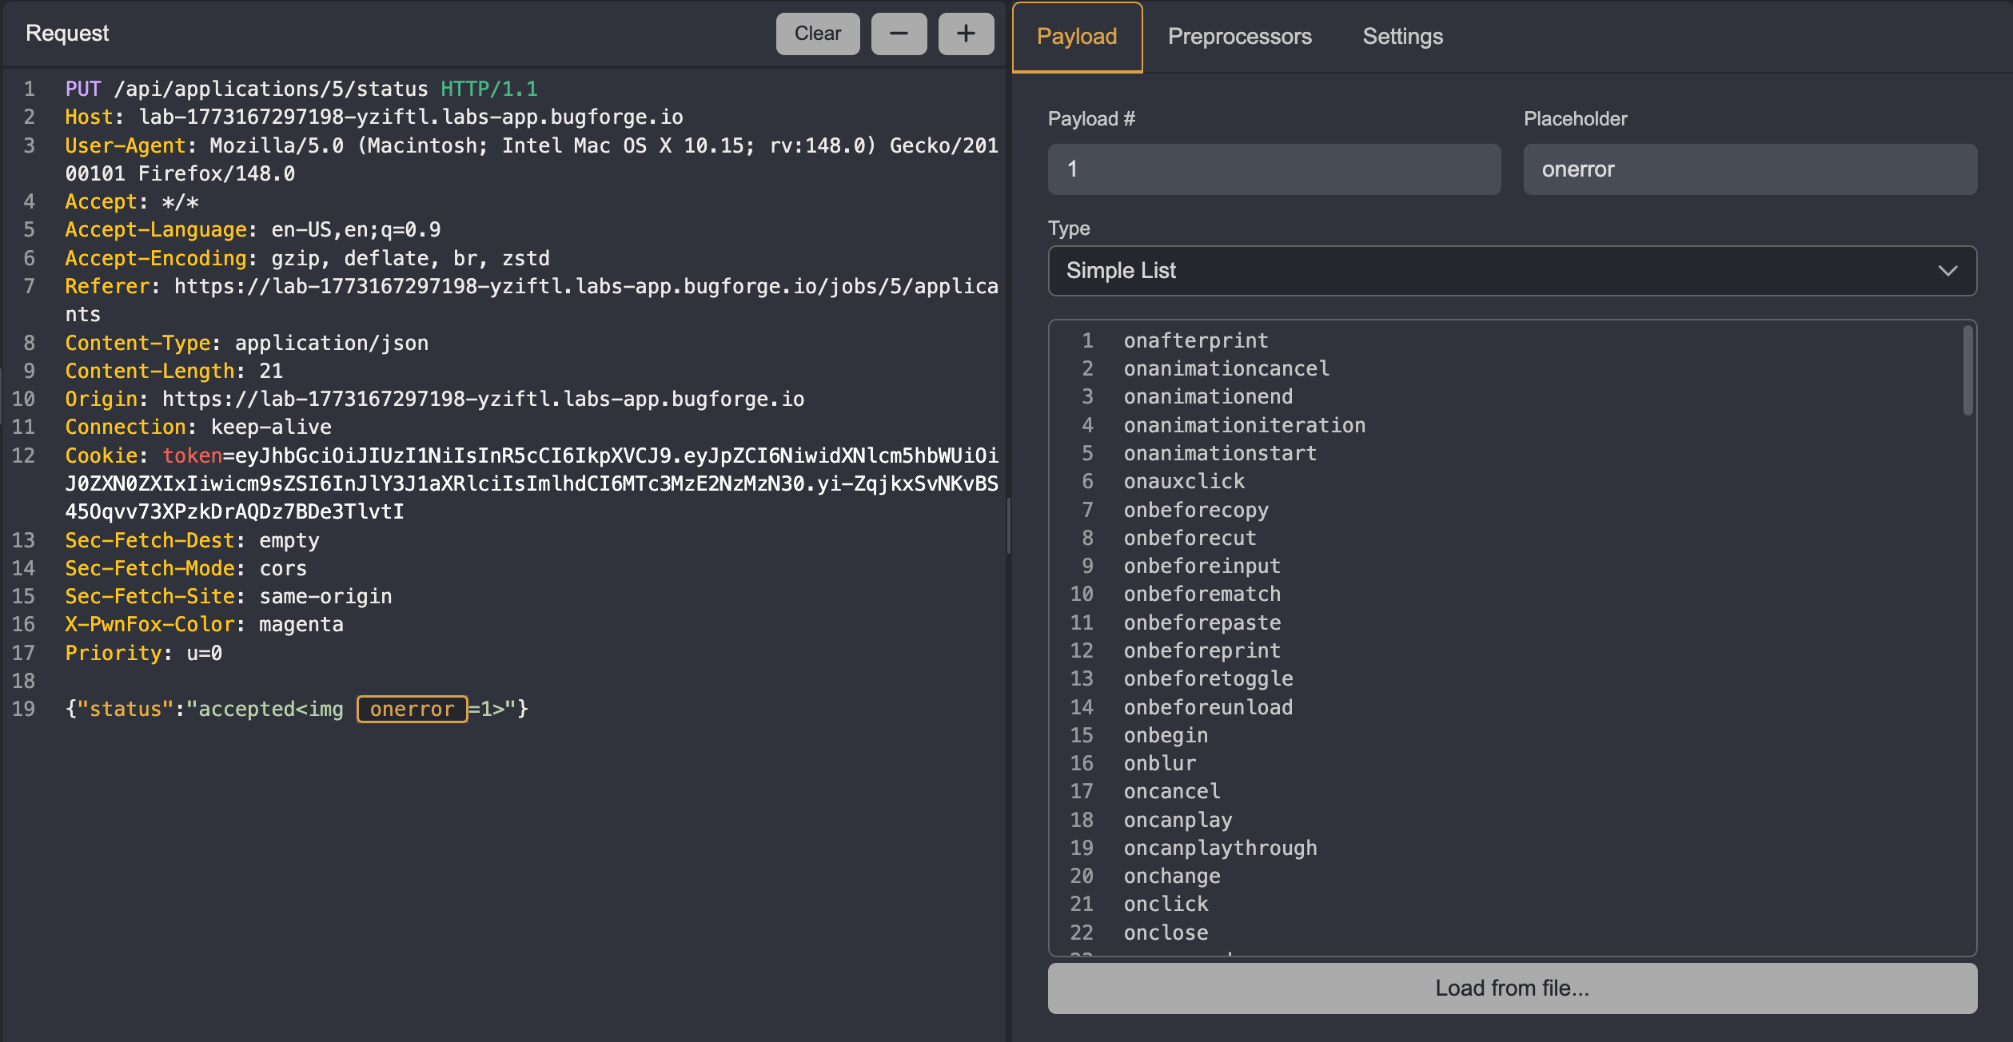This screenshot has width=2013, height=1042.
Task: Expand the Simple List type dropdown
Action: tap(1511, 271)
